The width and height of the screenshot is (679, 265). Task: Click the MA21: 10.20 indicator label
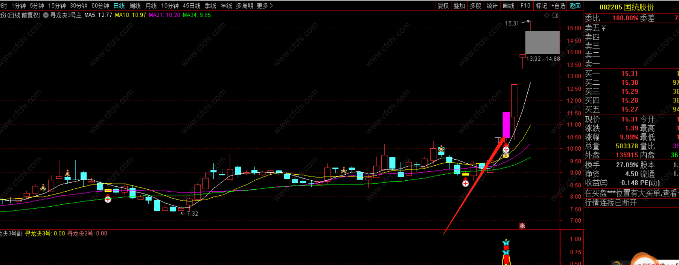[164, 15]
